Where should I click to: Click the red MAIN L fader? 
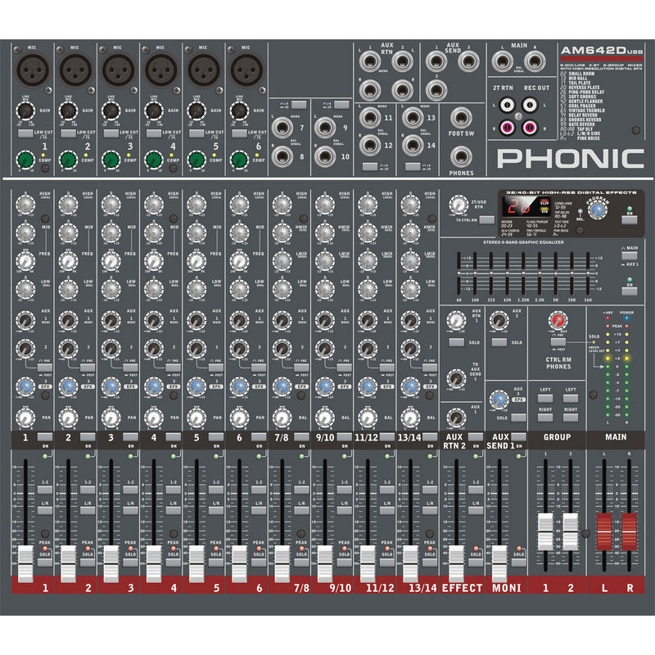(x=604, y=531)
